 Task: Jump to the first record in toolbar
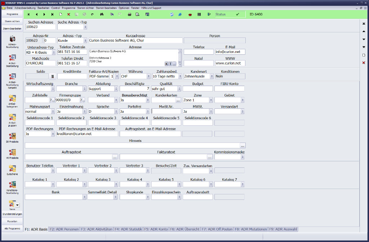pos(28,14)
